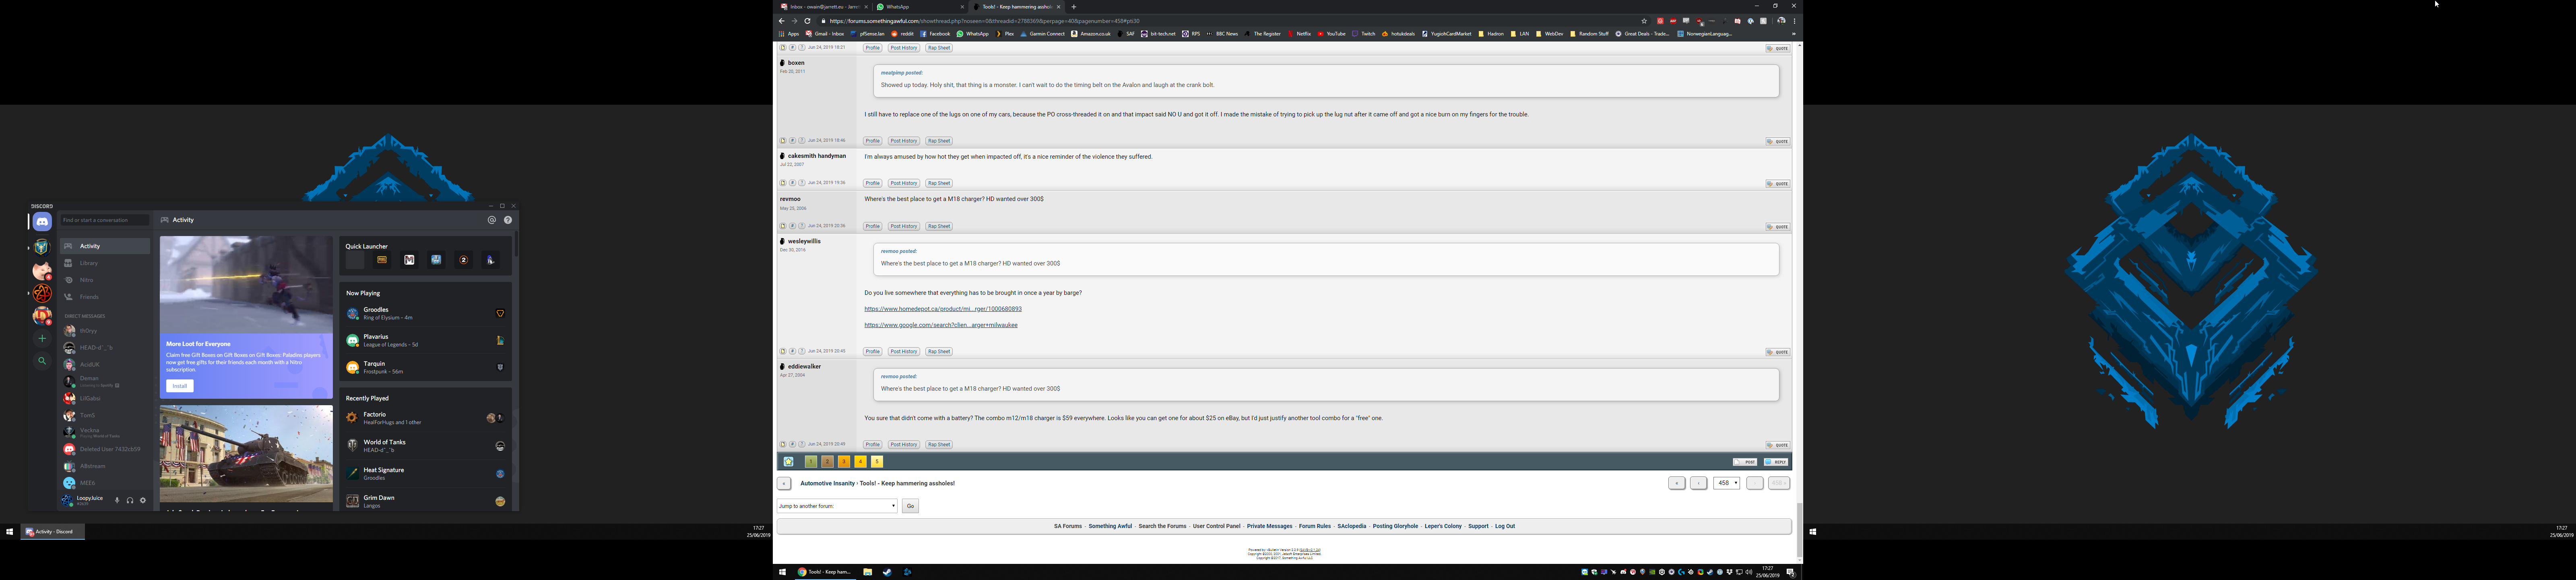The height and width of the screenshot is (580, 2576).
Task: Open Post History of revmoo's post
Action: 904,226
